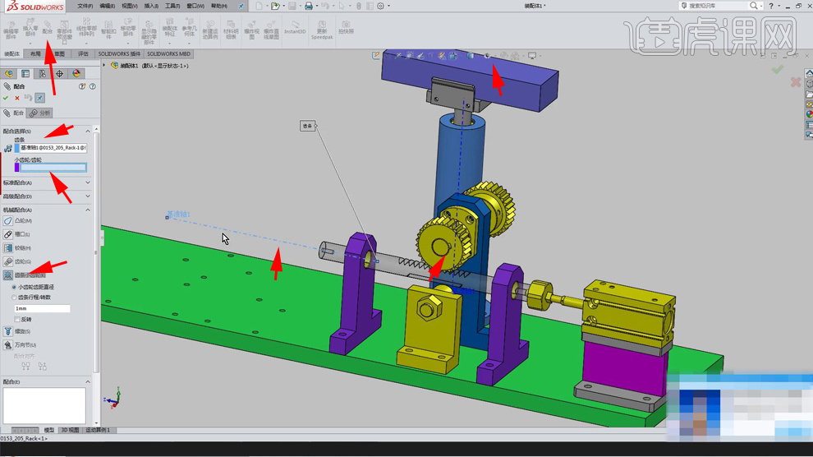Cancel the mate with red X
813x457 pixels.
coord(17,98)
